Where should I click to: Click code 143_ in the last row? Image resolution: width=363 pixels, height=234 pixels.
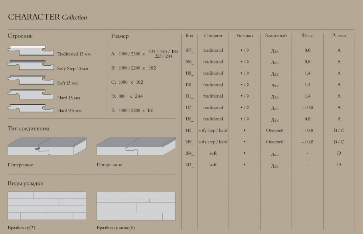(x=189, y=165)
